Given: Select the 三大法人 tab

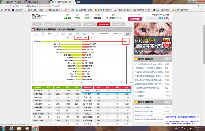Looking at the screenshot, I should [37, 24].
